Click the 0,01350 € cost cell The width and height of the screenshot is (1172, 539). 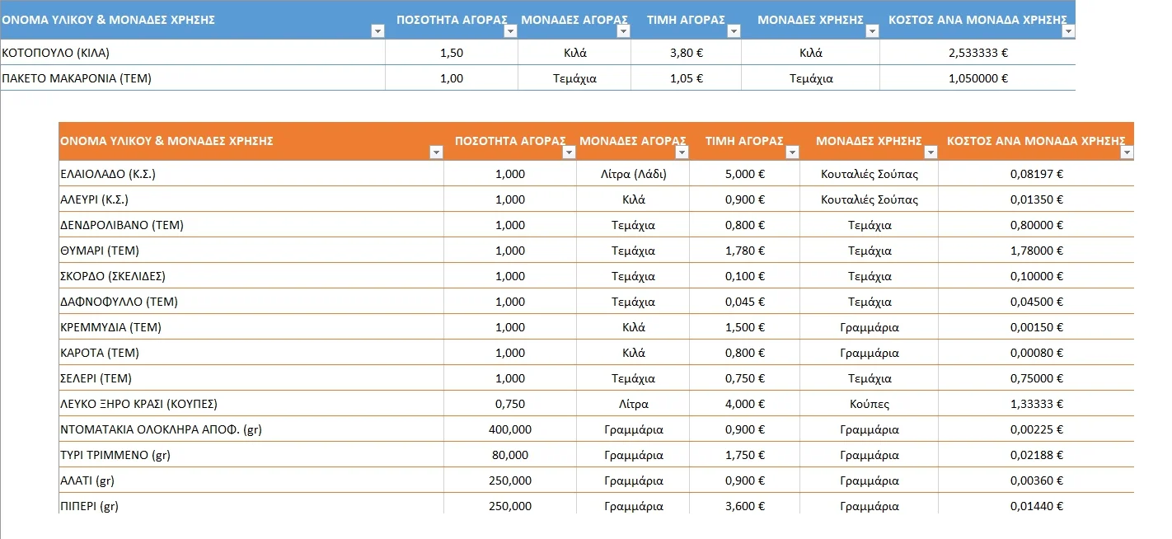click(1036, 199)
